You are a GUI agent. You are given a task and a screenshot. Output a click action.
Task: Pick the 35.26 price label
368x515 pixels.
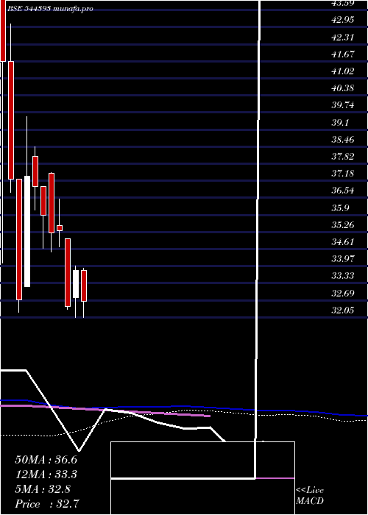pos(343,224)
